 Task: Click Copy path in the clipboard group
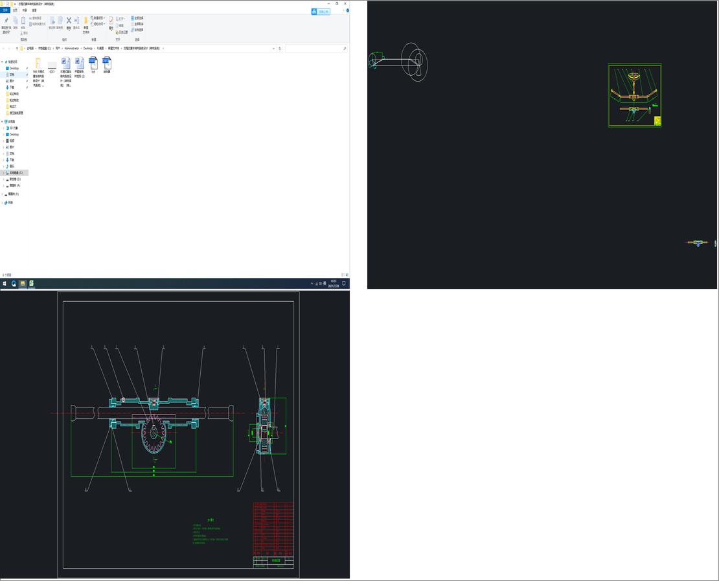click(x=36, y=18)
